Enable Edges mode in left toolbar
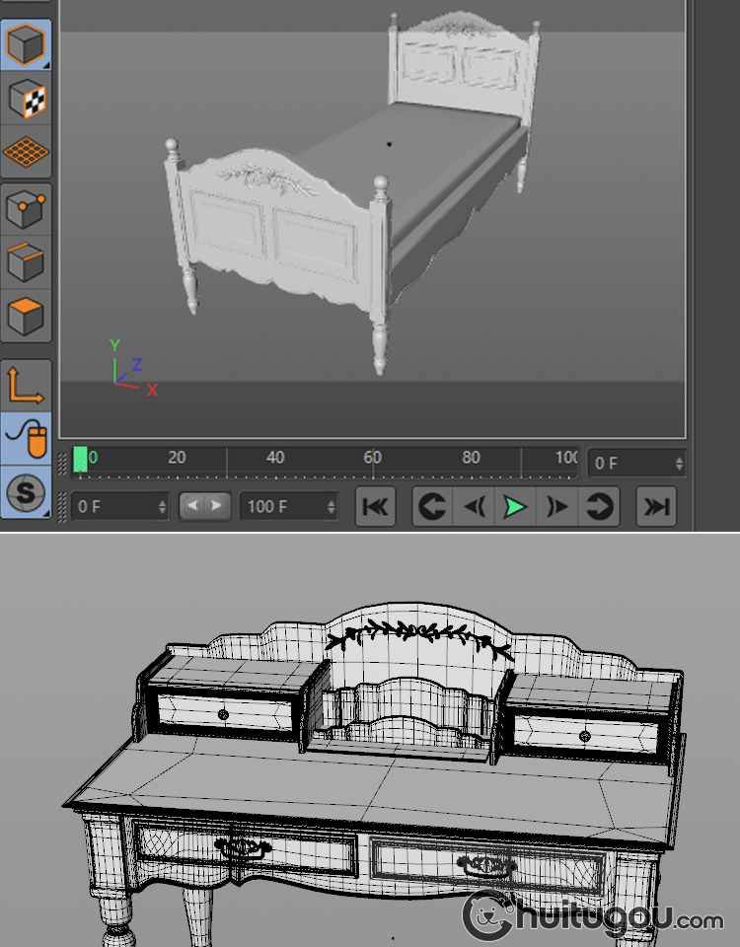This screenshot has height=947, width=740. [x=26, y=262]
